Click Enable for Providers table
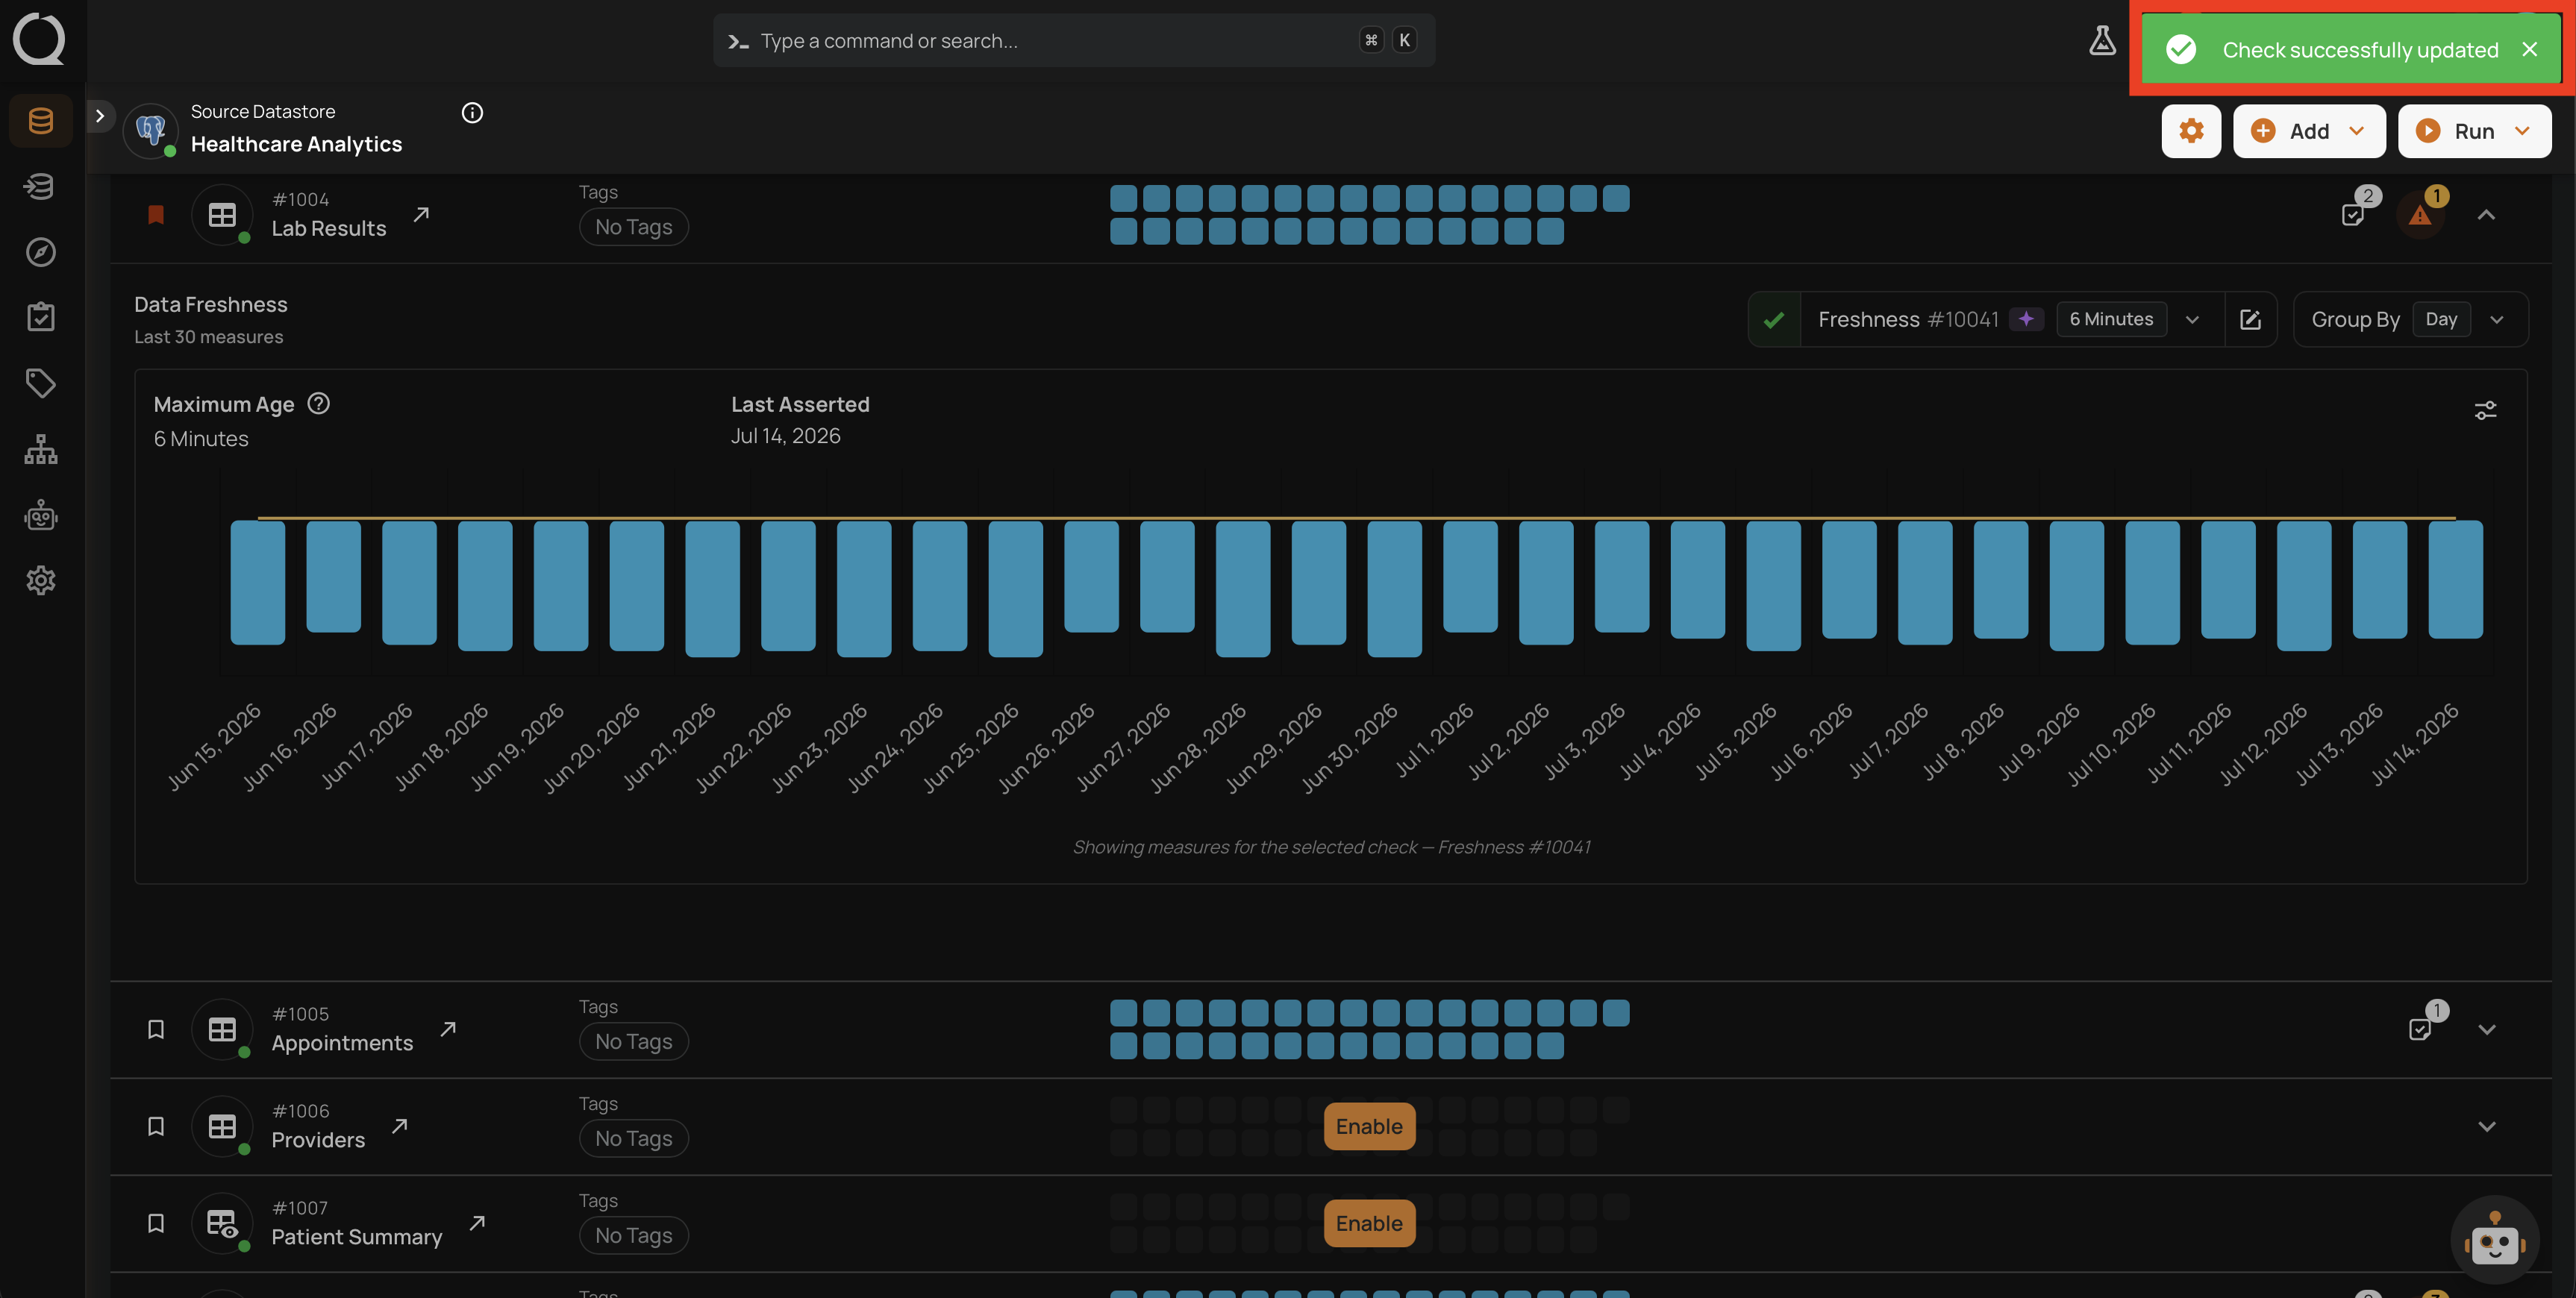This screenshot has width=2576, height=1298. [1369, 1126]
